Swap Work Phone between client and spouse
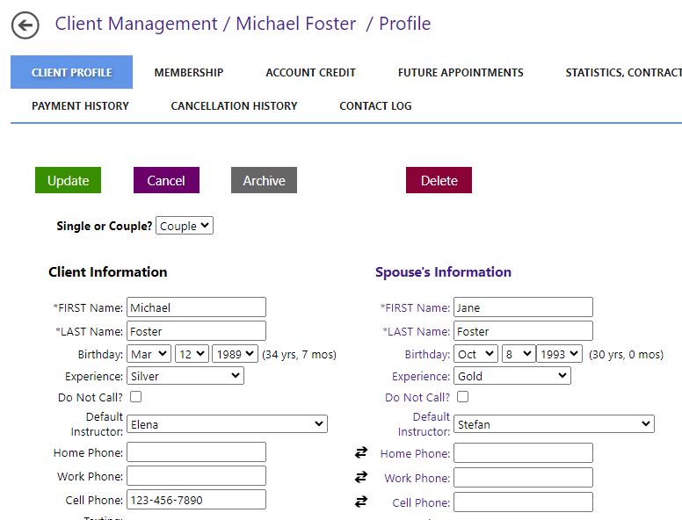The image size is (682, 520). point(360,477)
